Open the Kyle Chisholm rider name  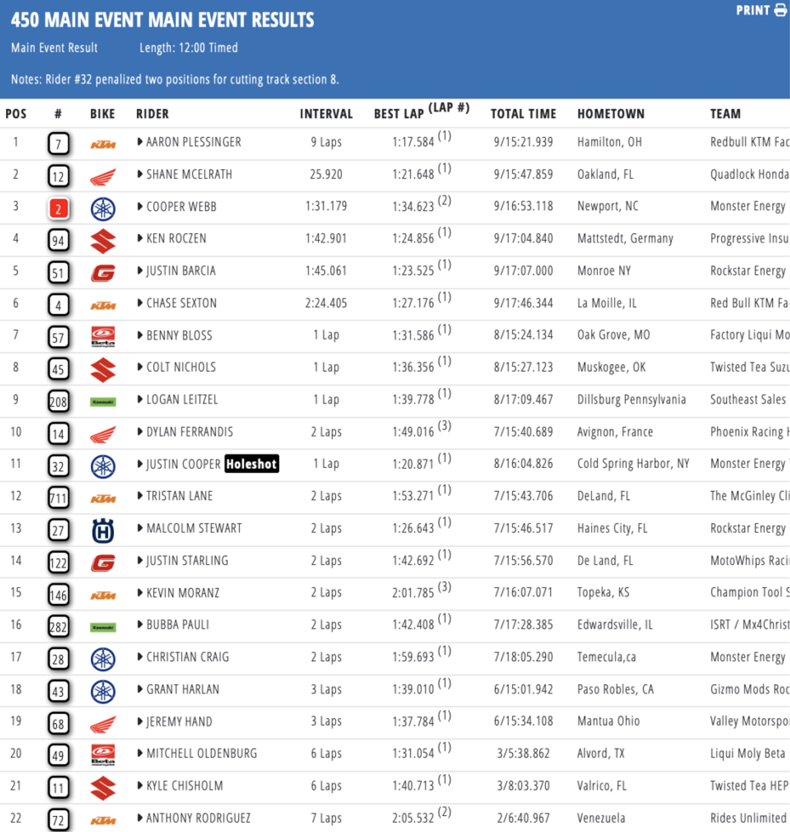click(185, 786)
